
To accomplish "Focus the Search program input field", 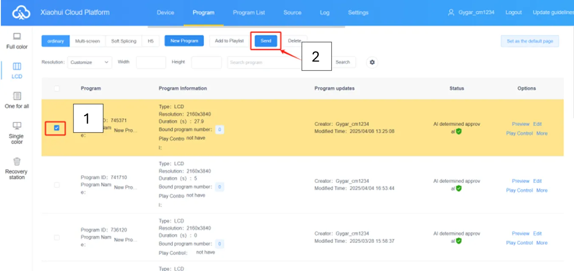I will pyautogui.click(x=264, y=62).
